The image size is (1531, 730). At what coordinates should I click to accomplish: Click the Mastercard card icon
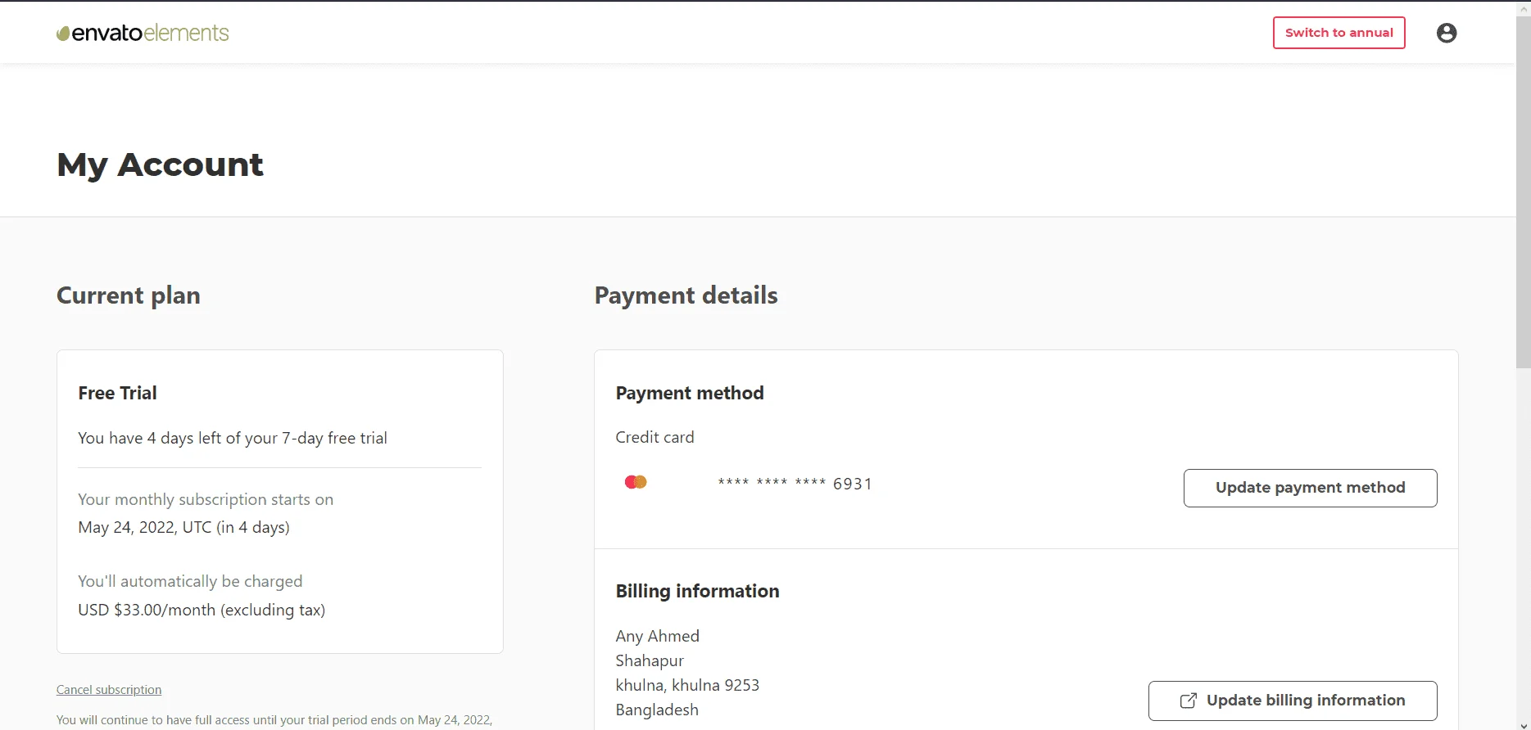click(x=636, y=482)
